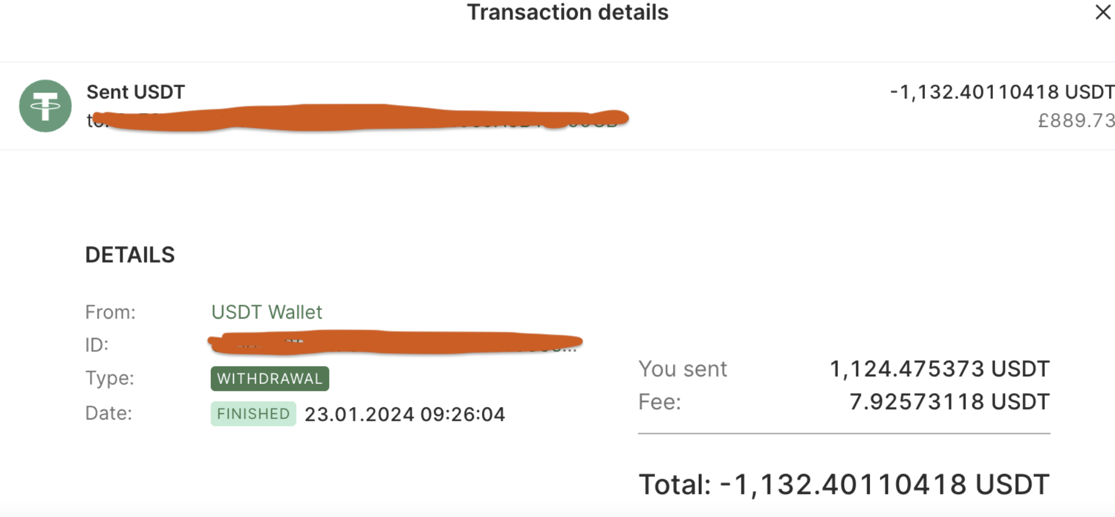Click the Type: field label

[x=110, y=378]
